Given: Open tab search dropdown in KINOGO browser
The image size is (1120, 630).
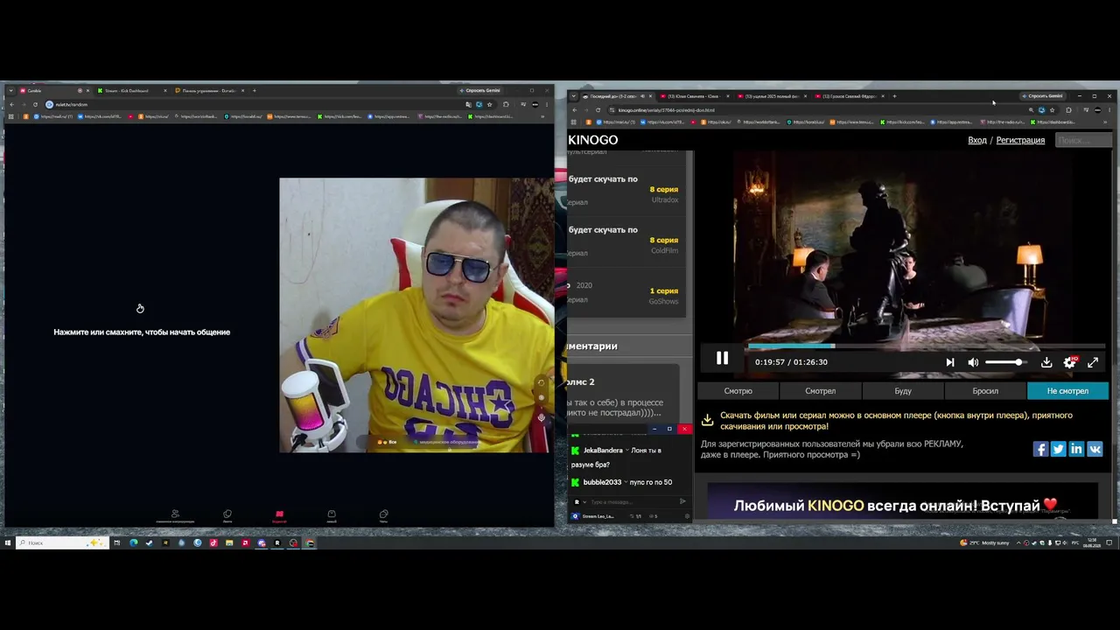Looking at the screenshot, I should 573,95.
